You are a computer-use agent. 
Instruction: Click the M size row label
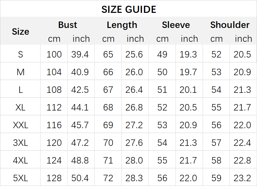pyautogui.click(x=20, y=72)
